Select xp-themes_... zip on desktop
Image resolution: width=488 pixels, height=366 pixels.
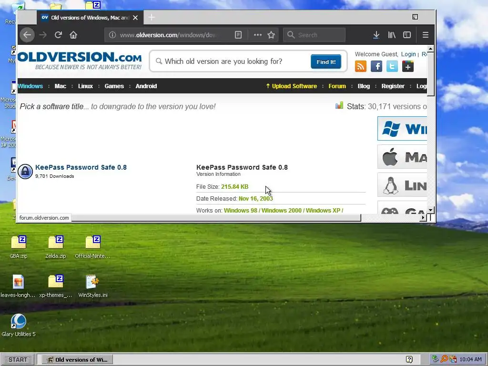[56, 286]
